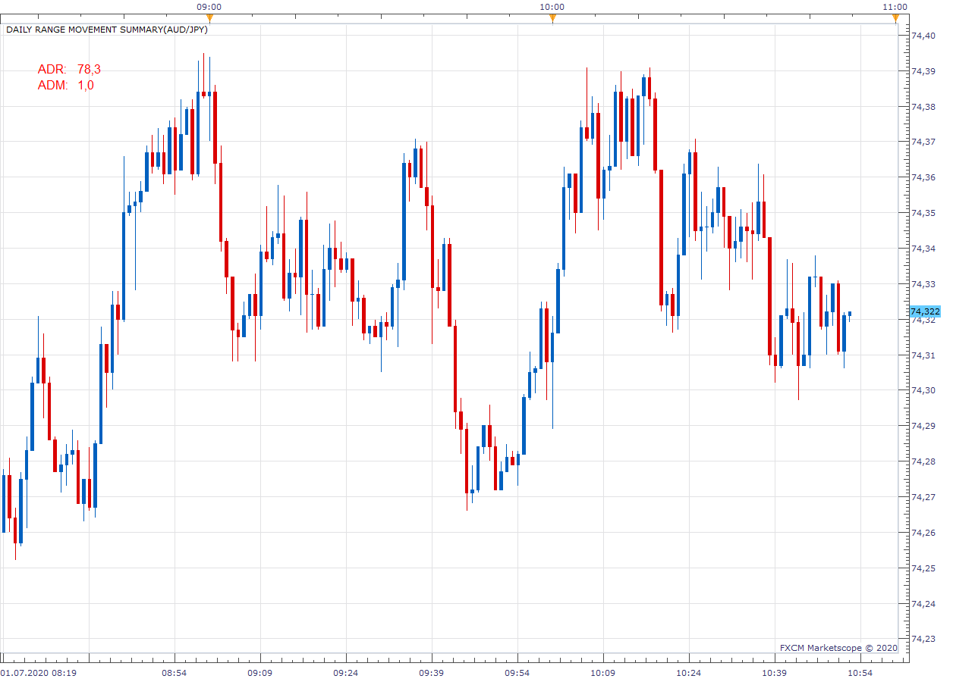
Task: Click the 74,25 price axis label
Action: pos(923,568)
